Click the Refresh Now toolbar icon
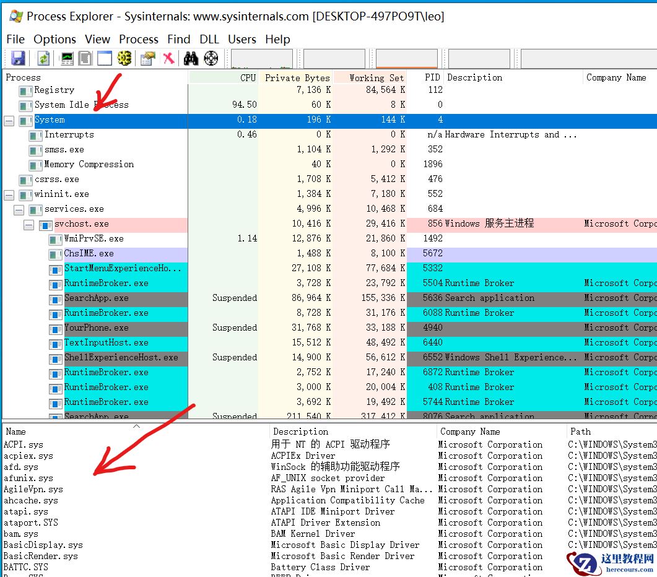Screen dimensions: 657x577 tap(42, 58)
